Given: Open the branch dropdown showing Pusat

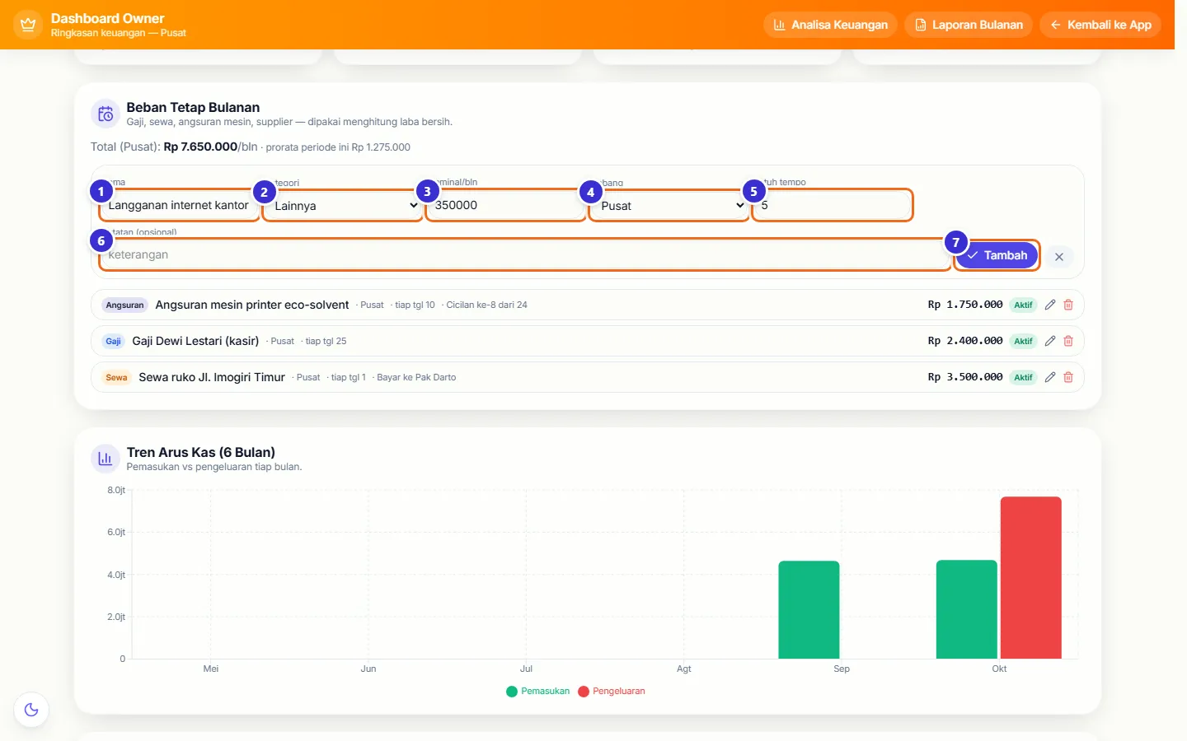Looking at the screenshot, I should pos(669,206).
